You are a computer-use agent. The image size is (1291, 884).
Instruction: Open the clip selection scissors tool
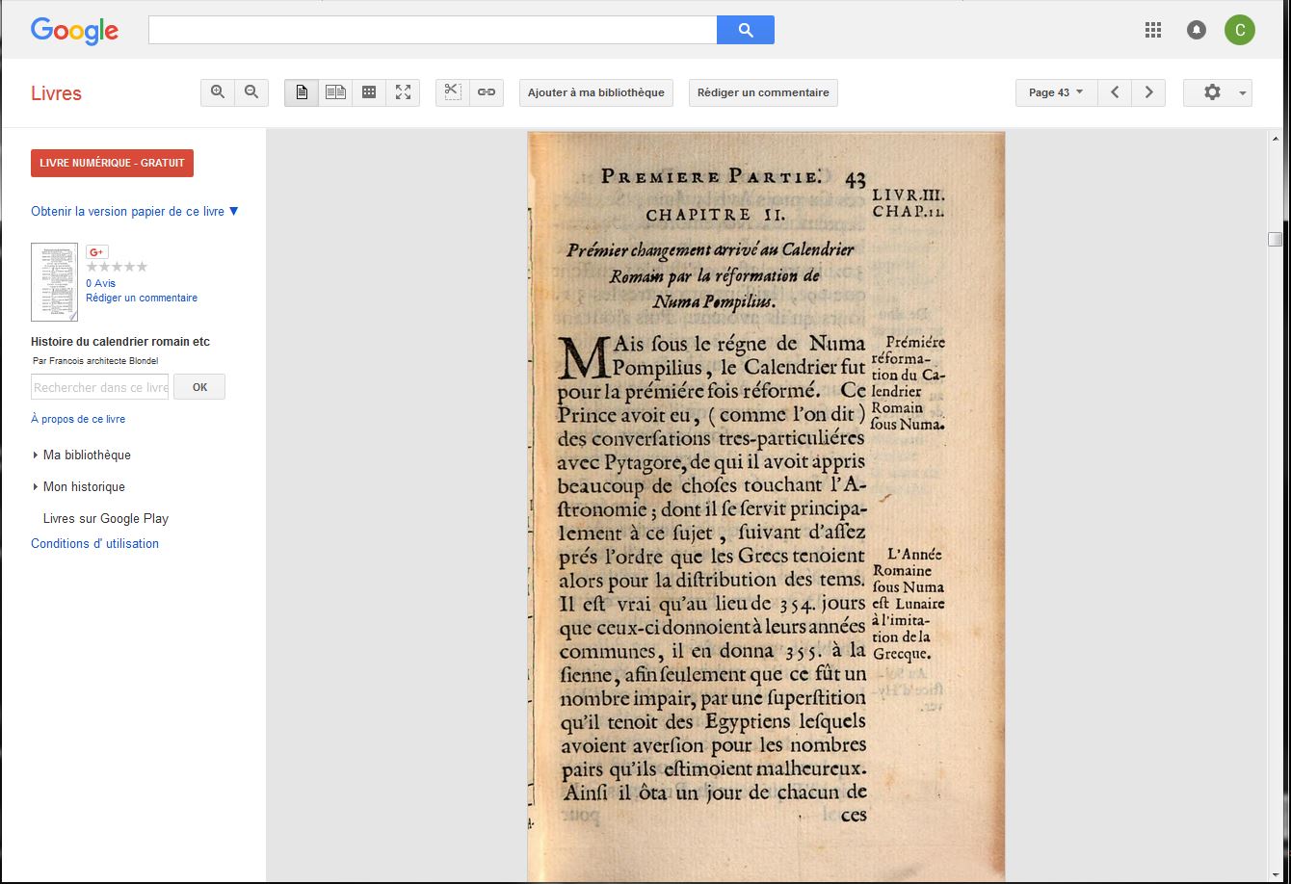(x=453, y=92)
